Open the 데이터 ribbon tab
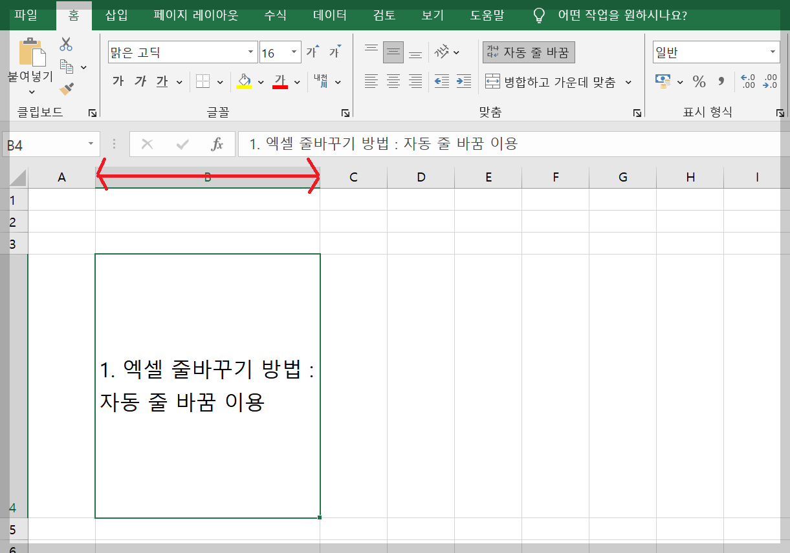Image resolution: width=790 pixels, height=553 pixels. (x=329, y=16)
